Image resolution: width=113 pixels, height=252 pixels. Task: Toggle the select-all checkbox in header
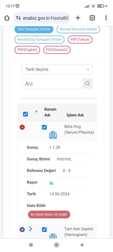point(25,114)
